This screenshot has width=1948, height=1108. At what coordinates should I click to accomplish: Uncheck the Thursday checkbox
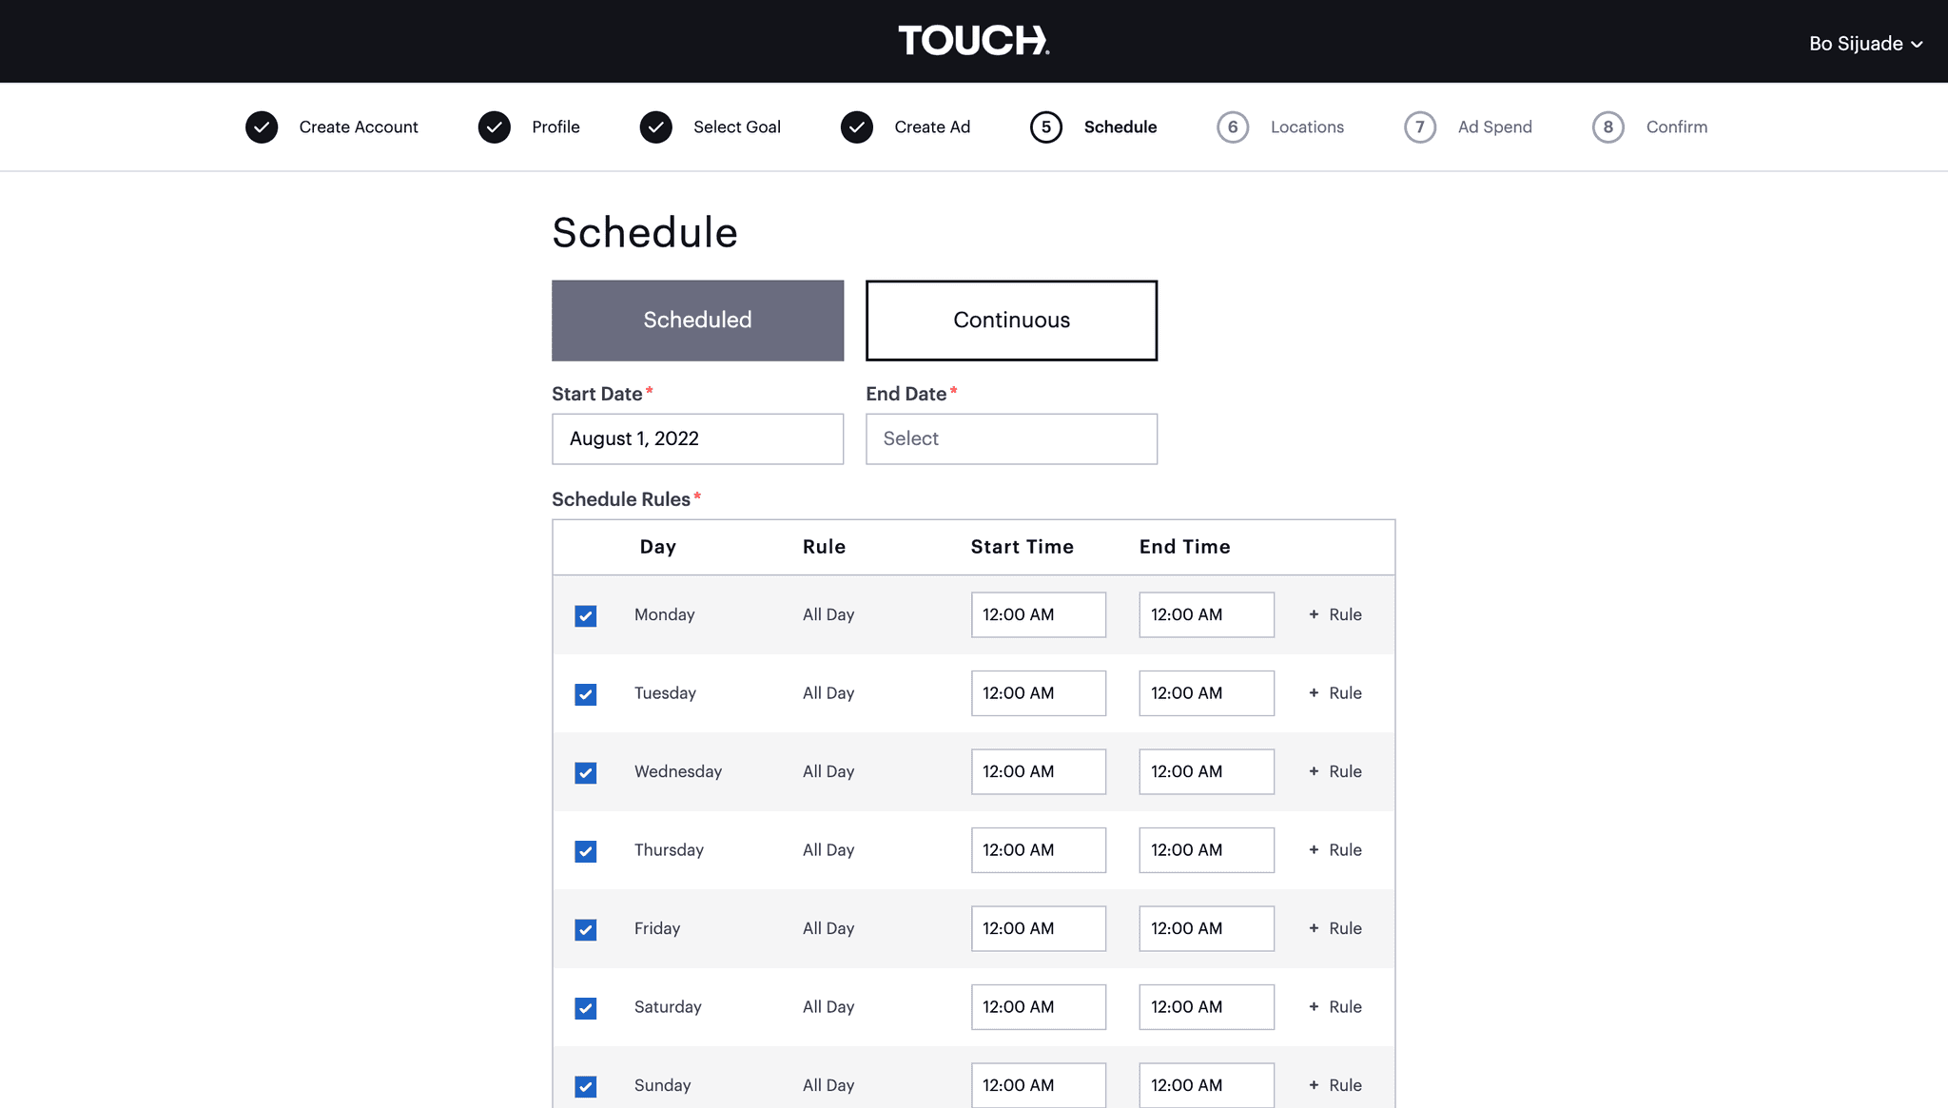tap(586, 851)
